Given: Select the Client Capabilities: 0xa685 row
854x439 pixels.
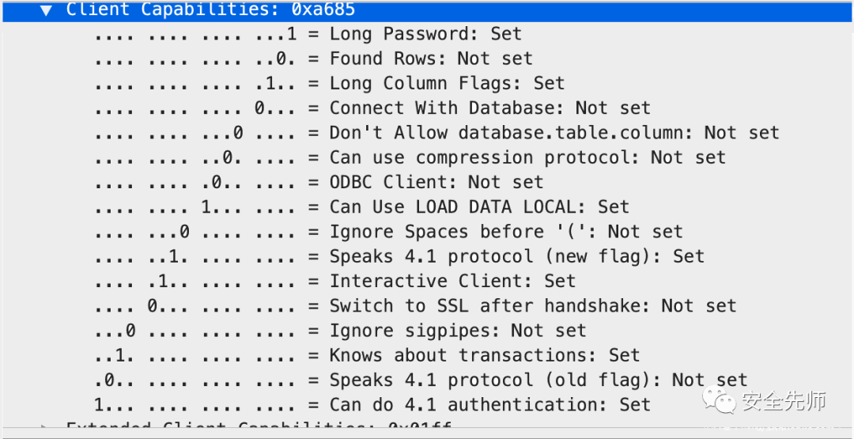Looking at the screenshot, I should [427, 11].
